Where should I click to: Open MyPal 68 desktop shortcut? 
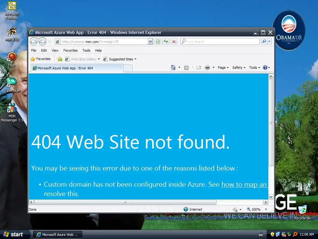click(12, 34)
